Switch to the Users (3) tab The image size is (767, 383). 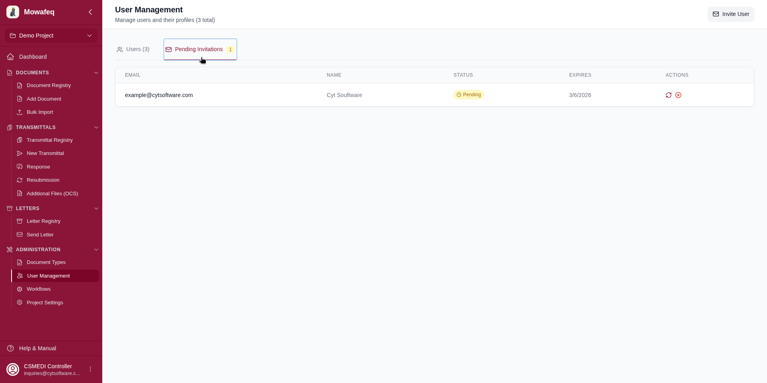click(133, 49)
